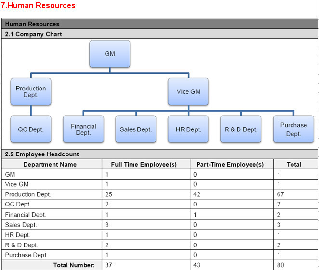Select total part-time employees value 43
The image size is (319, 270).
click(x=197, y=265)
